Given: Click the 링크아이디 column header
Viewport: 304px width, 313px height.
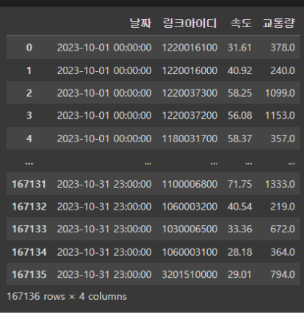Looking at the screenshot, I should [x=189, y=23].
